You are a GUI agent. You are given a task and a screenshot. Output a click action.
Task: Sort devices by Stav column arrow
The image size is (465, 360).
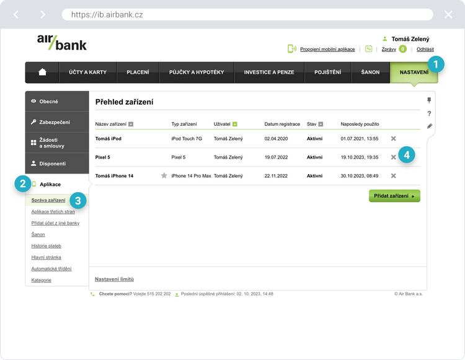tap(321, 125)
